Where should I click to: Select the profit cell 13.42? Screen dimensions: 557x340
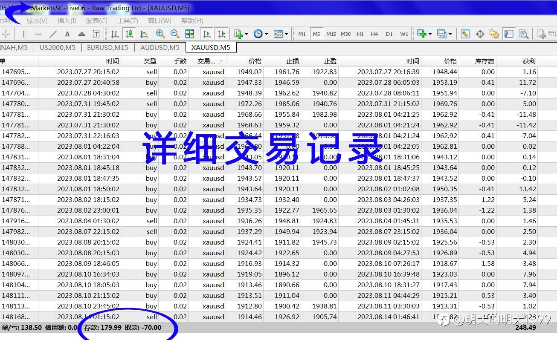[528, 189]
